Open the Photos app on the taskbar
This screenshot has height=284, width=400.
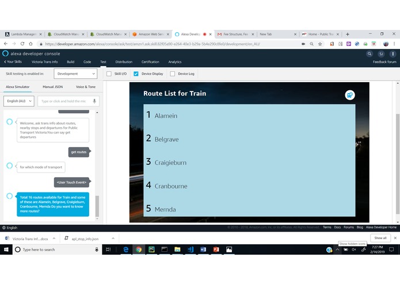229,250
